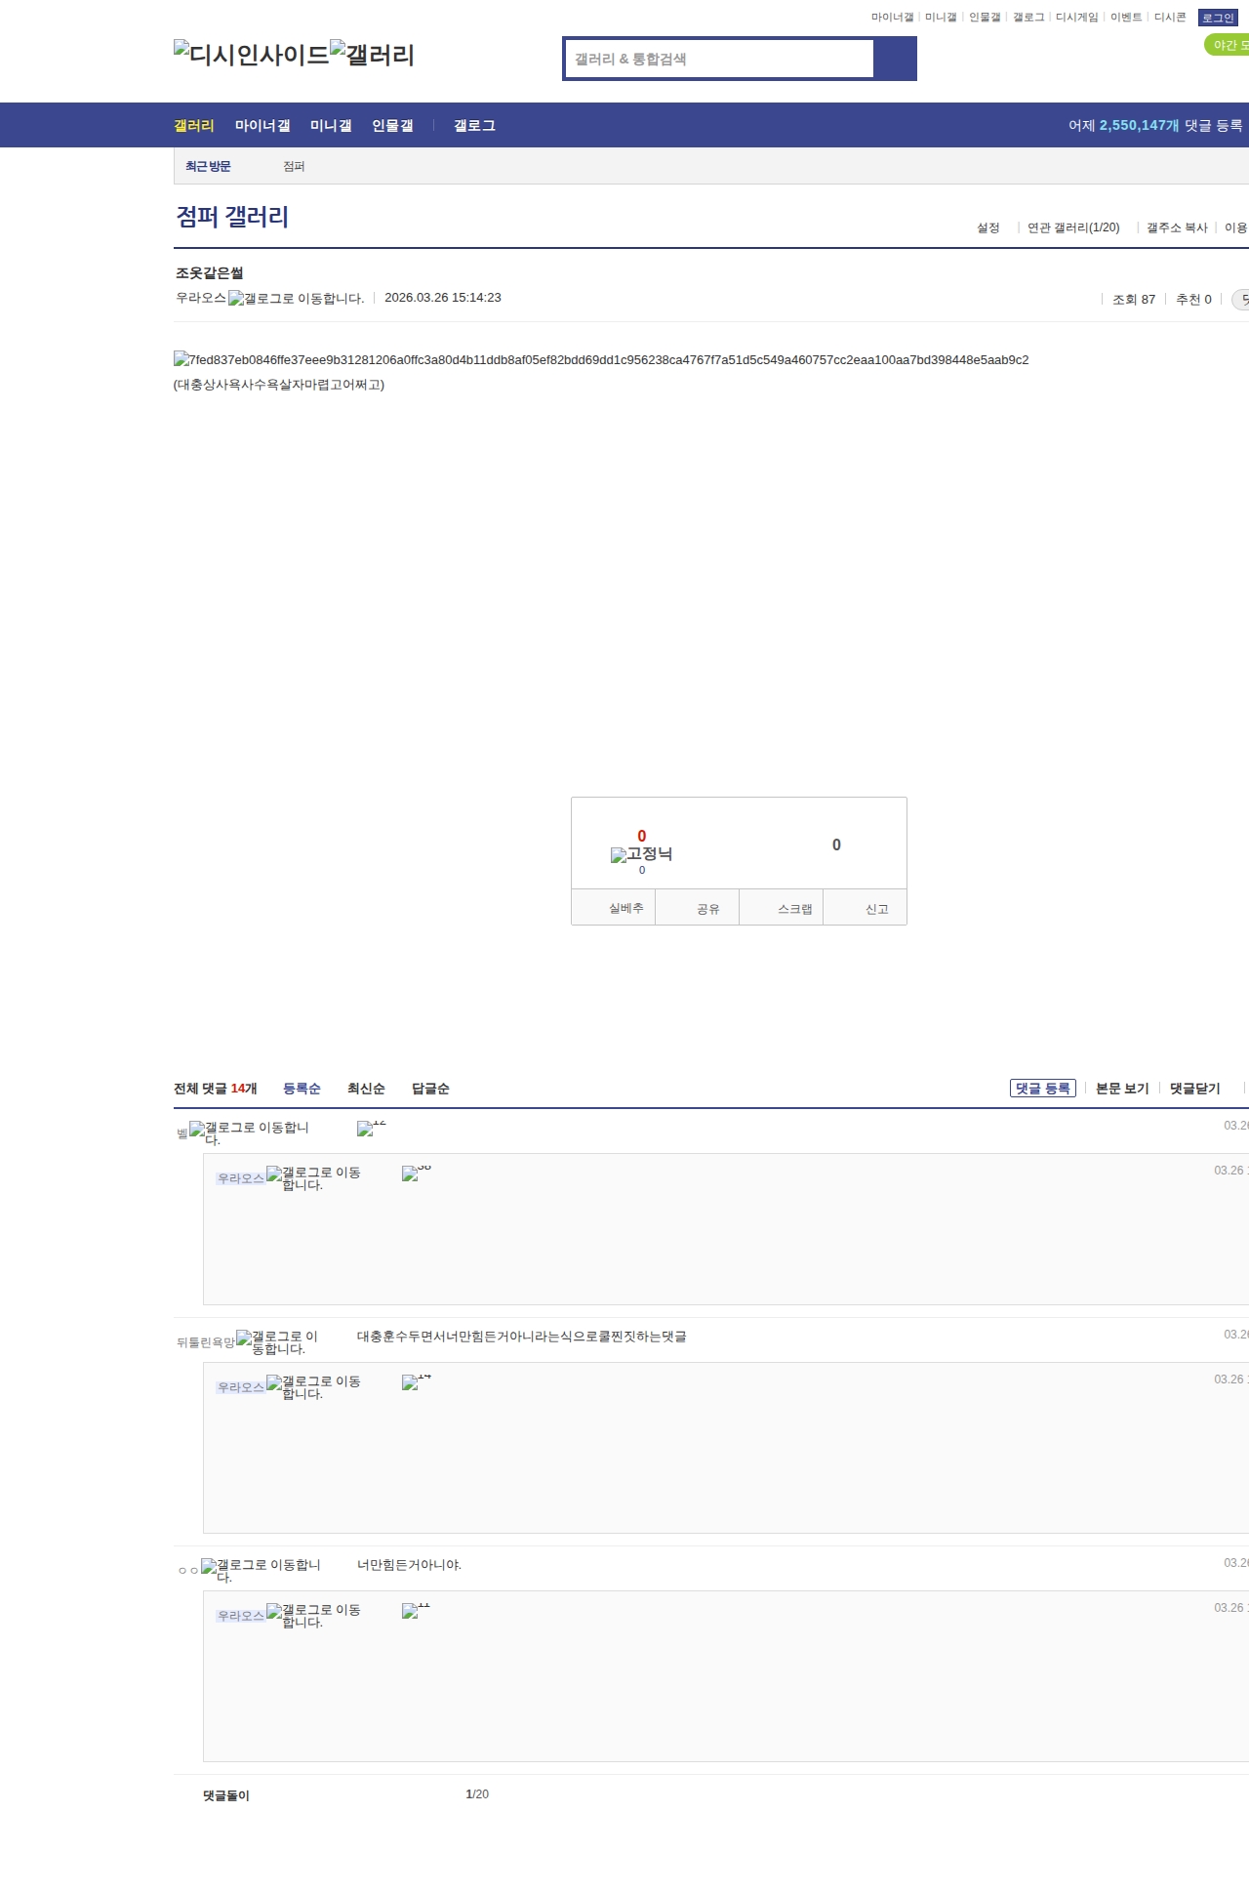
Task: Click the dccon in 우라오스's reply under 뒤틀린욕망
Action: point(417,1382)
